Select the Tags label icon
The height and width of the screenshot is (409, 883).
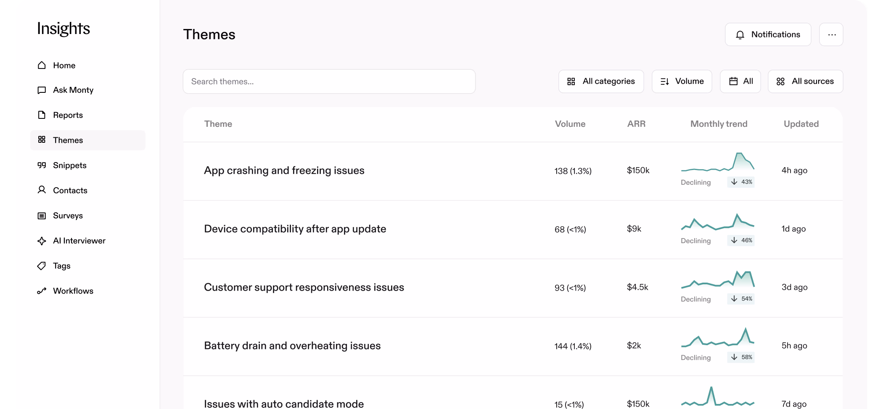[42, 265]
